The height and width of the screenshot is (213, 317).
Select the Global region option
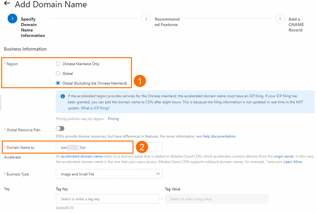pyautogui.click(x=58, y=73)
